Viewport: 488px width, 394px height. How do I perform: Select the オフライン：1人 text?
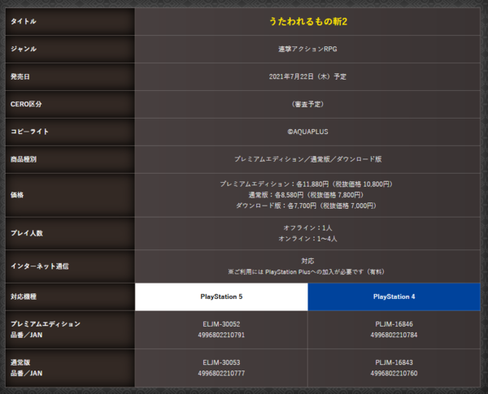pos(307,228)
